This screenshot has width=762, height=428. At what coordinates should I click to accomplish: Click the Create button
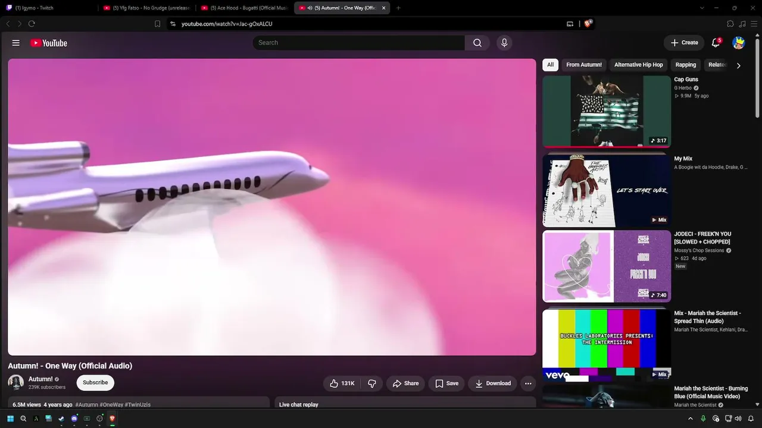point(684,43)
